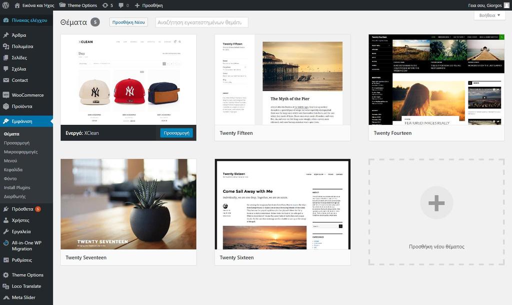Image resolution: width=512 pixels, height=305 pixels.
Task: Open the Φόντο submenu link
Action: [x=10, y=179]
